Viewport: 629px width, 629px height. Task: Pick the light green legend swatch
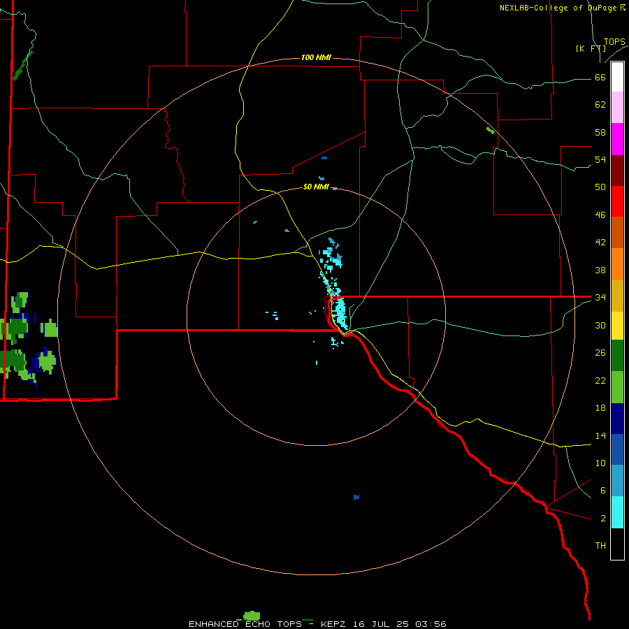click(617, 387)
